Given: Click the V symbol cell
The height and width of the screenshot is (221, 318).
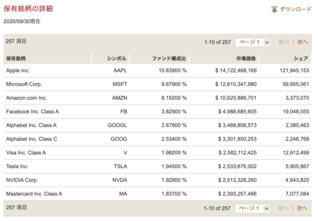Looking at the screenshot, I should click(x=125, y=153).
